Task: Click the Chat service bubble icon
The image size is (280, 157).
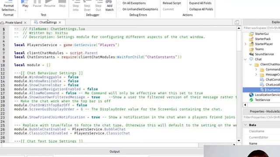Action: click(251, 59)
